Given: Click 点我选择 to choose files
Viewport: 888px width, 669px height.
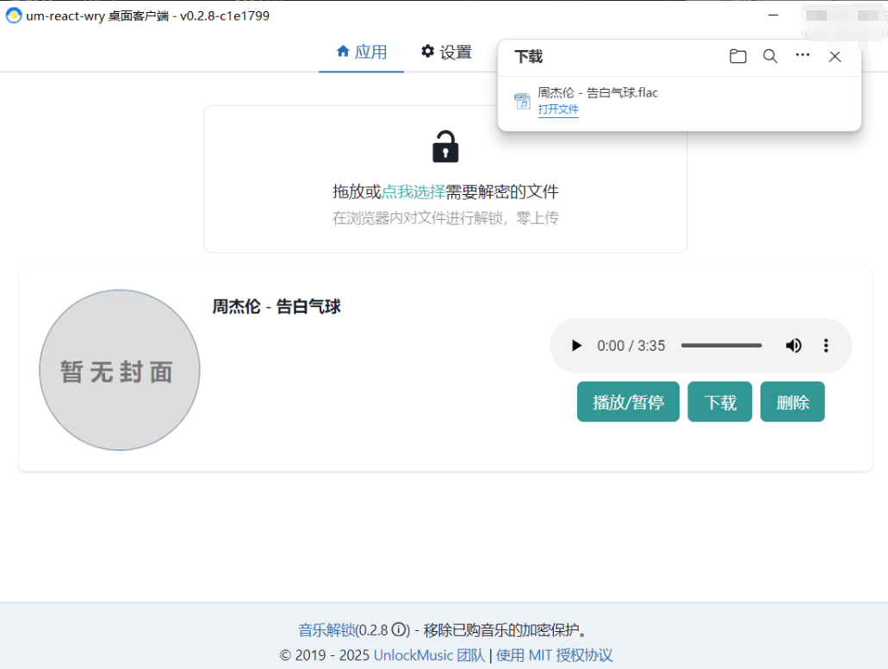Looking at the screenshot, I should 413,191.
